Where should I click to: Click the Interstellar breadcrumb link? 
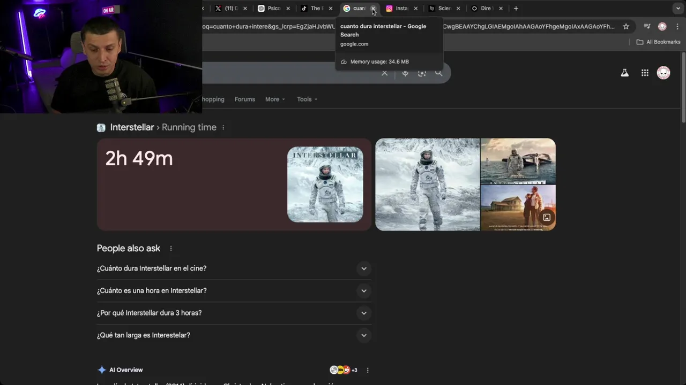(132, 127)
